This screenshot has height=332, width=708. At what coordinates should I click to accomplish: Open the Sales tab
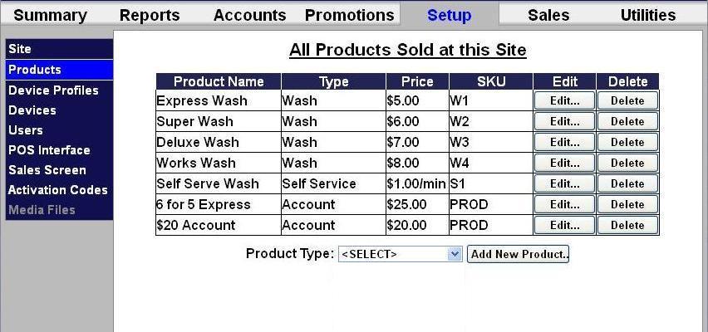[x=548, y=15]
